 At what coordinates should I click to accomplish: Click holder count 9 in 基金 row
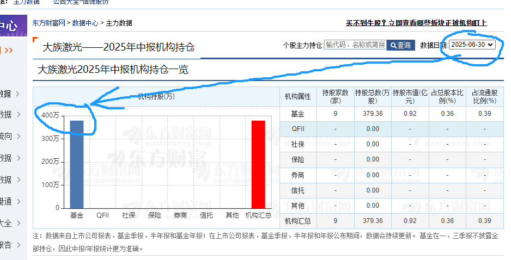click(336, 114)
